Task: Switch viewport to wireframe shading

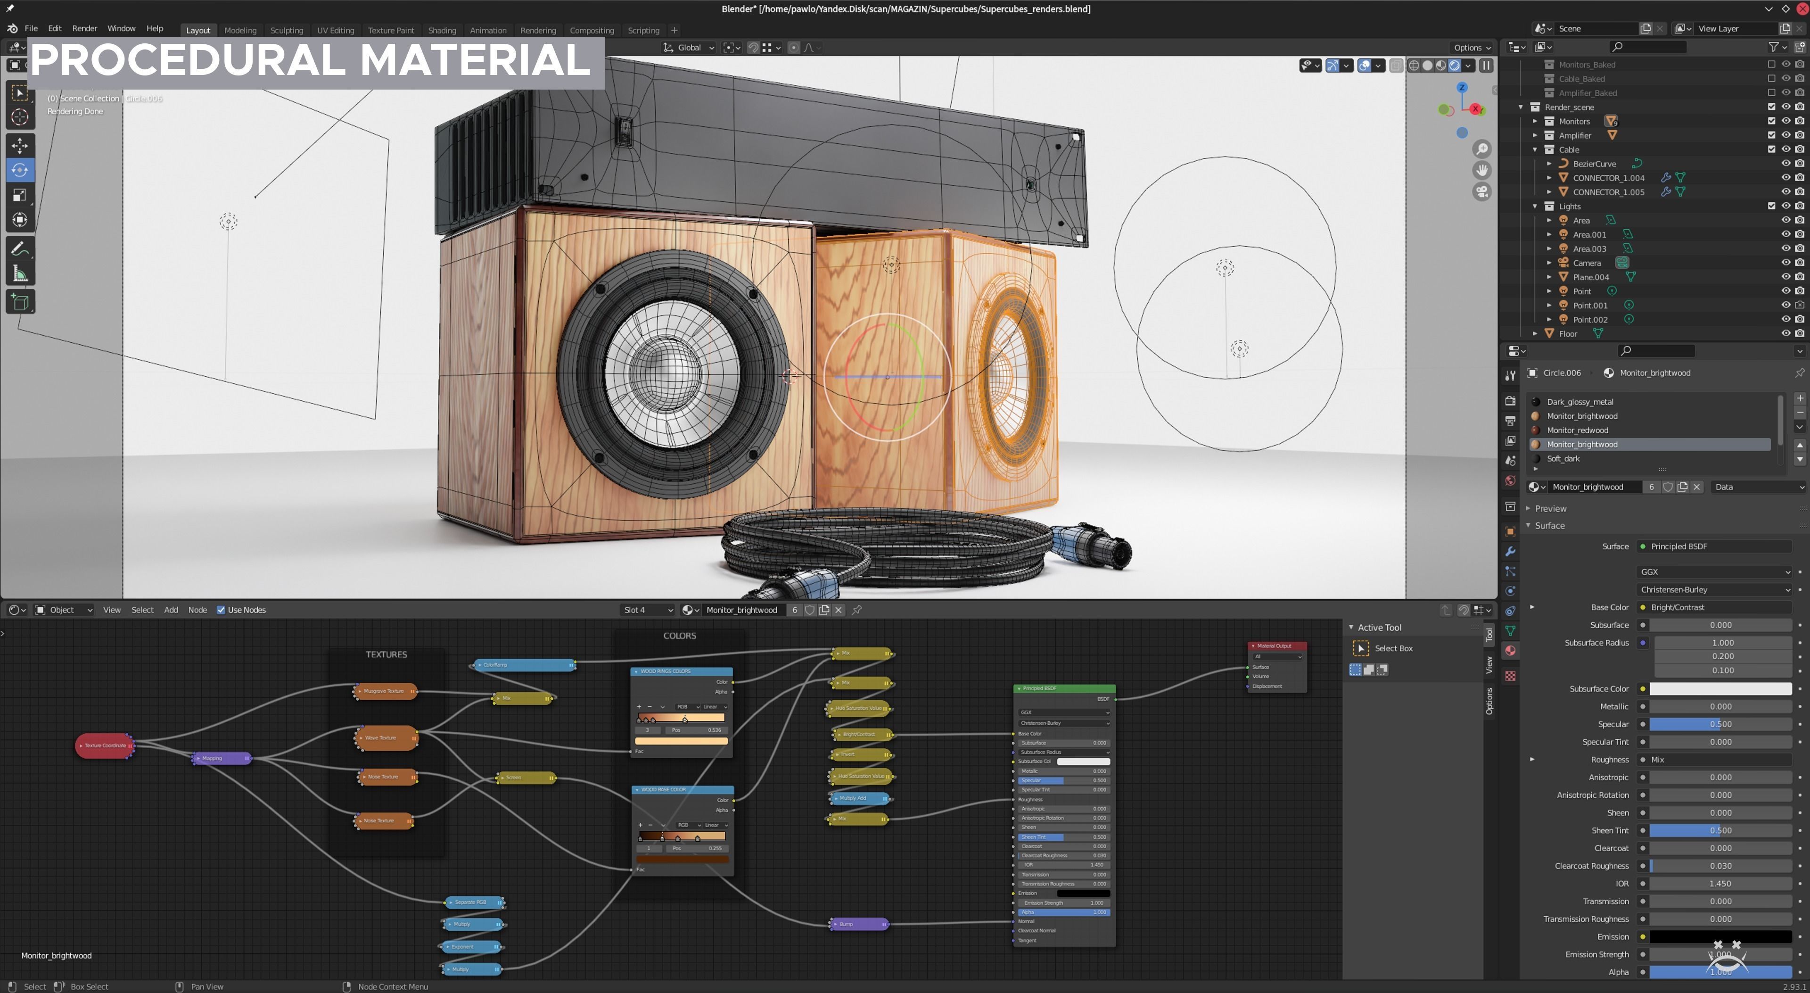Action: click(1414, 66)
